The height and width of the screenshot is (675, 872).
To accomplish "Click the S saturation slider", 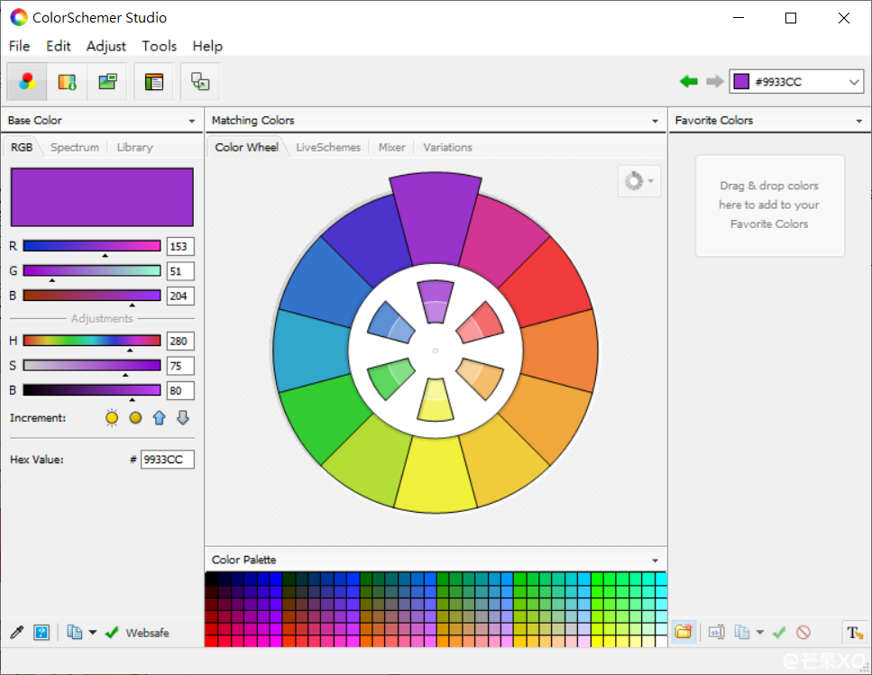I will [92, 365].
